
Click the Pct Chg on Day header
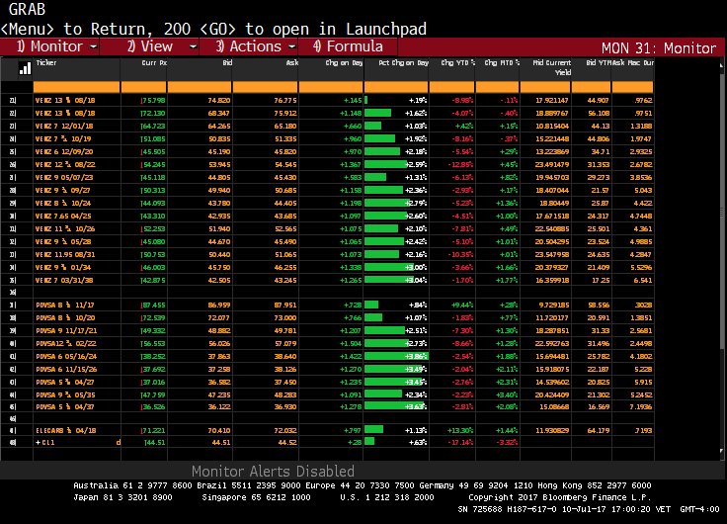[403, 62]
